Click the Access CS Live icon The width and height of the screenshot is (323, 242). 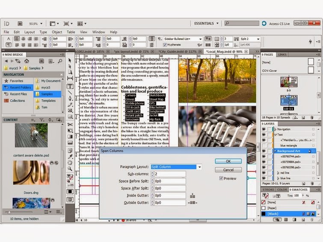click(264, 24)
